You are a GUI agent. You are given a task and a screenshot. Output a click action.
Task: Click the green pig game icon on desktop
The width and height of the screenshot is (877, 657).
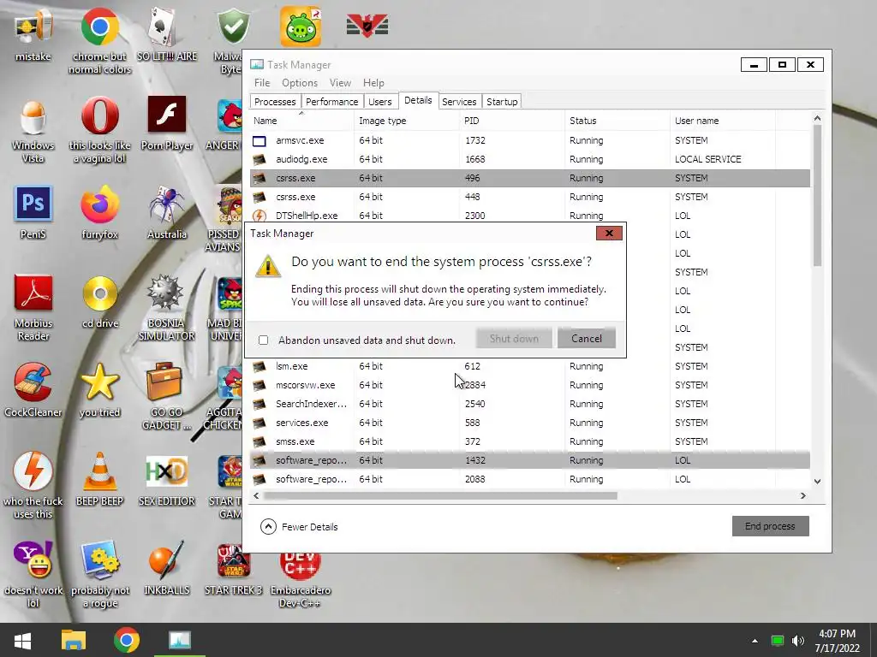coord(301,27)
